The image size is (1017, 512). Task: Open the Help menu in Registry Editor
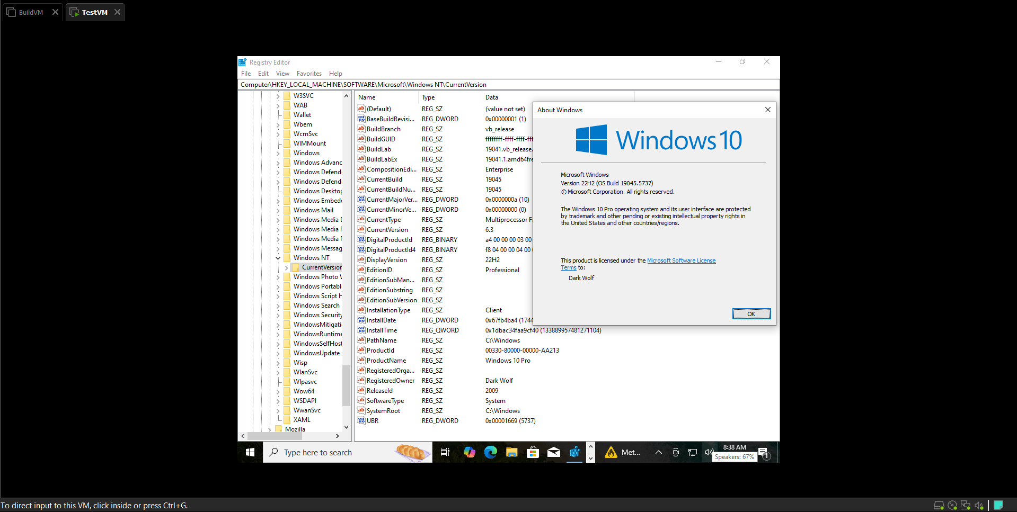click(335, 74)
